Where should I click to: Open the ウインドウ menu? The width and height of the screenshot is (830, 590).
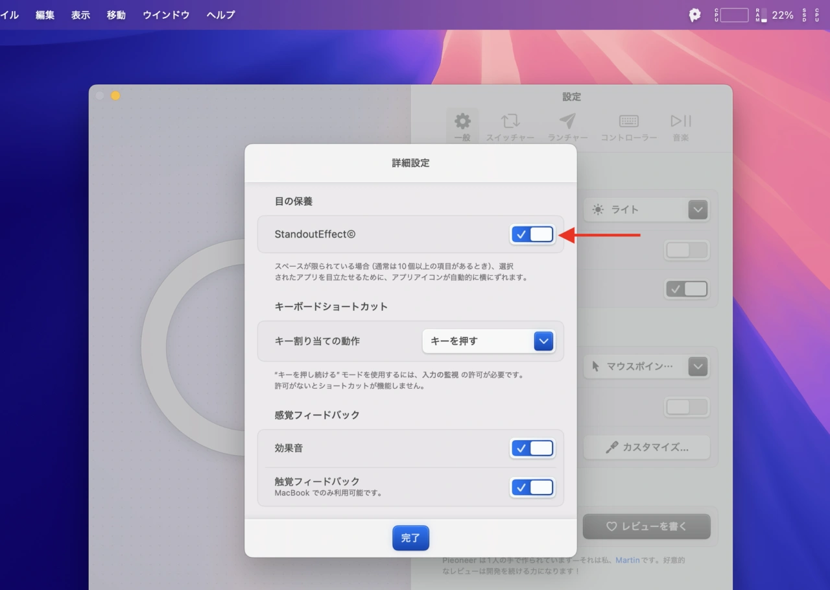(166, 15)
